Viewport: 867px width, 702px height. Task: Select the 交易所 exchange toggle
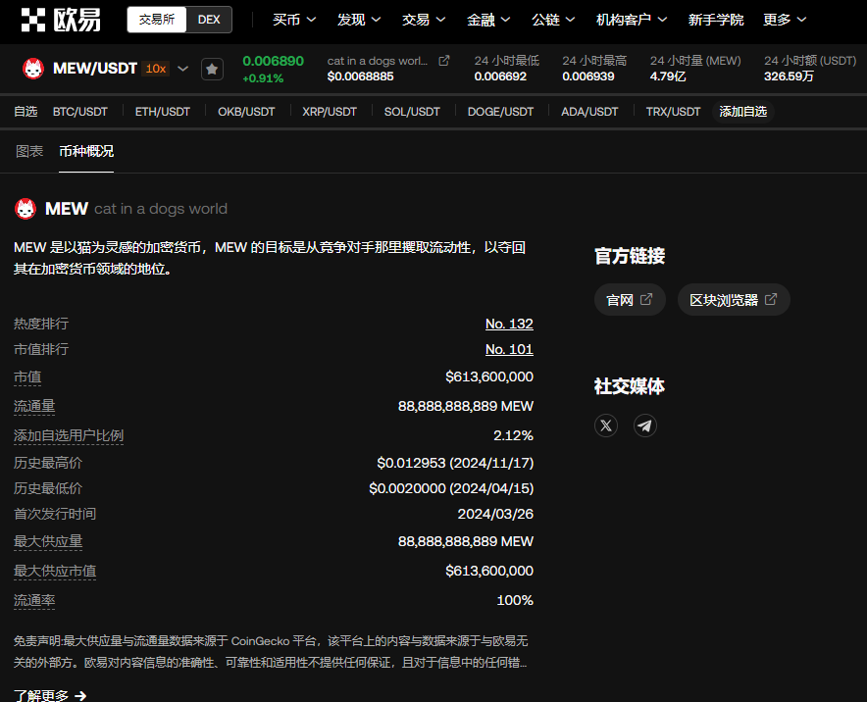156,20
